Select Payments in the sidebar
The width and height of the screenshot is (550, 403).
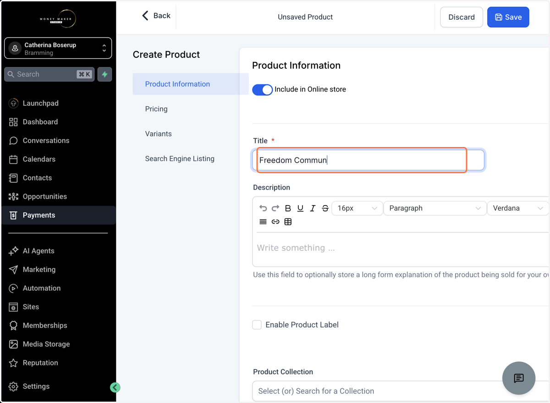(x=58, y=215)
